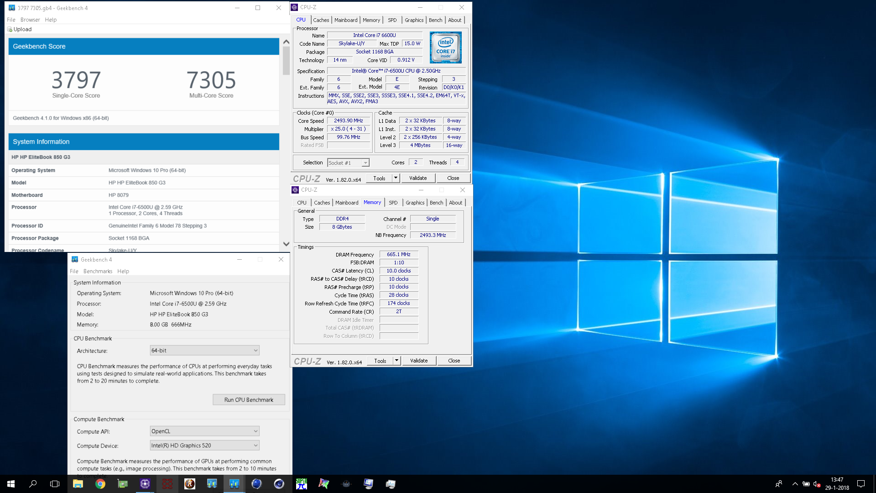Image resolution: width=876 pixels, height=493 pixels.
Task: Open GPU-Z graphics card icon on taskbar
Action: [123, 484]
